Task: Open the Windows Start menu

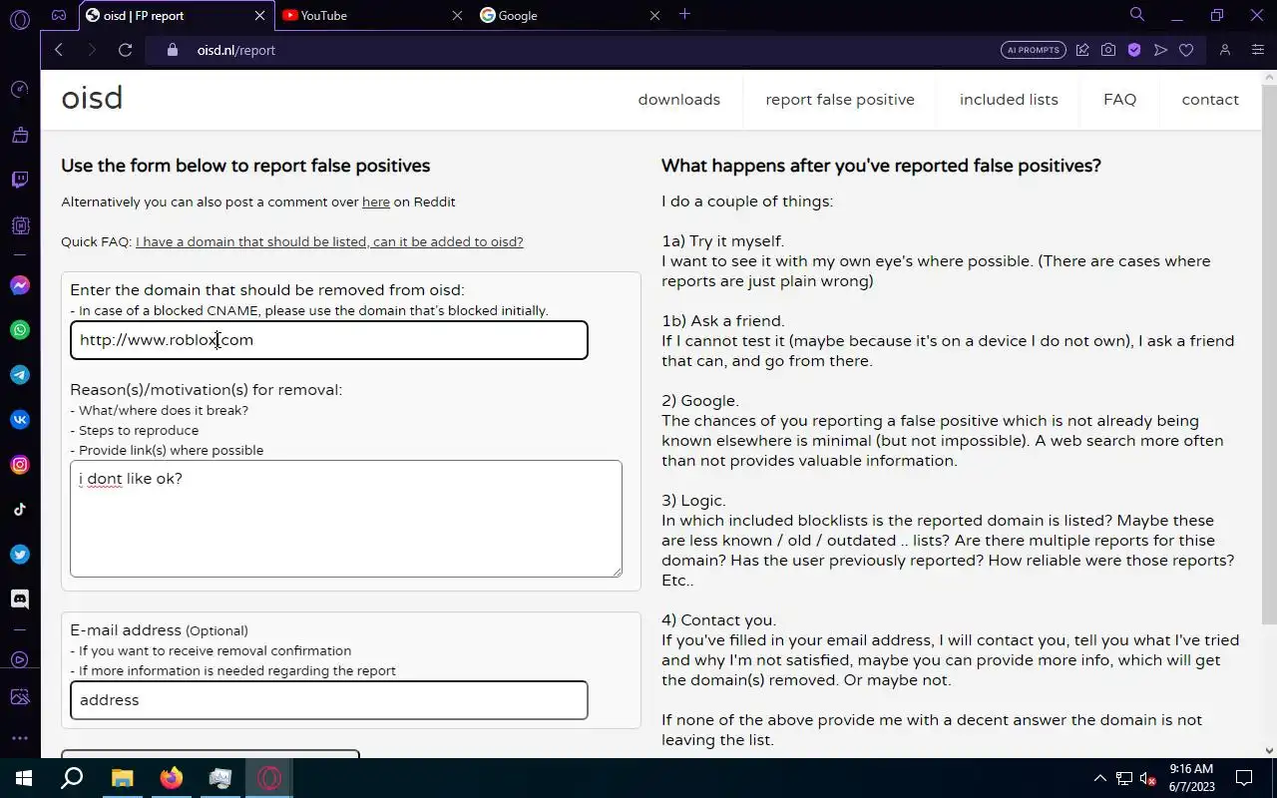Action: 23,778
